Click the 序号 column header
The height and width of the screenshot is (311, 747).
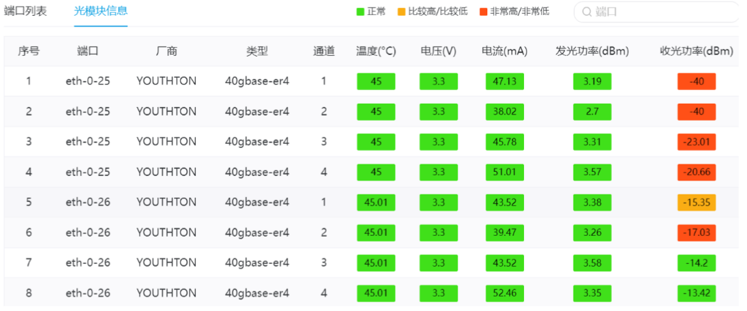29,51
